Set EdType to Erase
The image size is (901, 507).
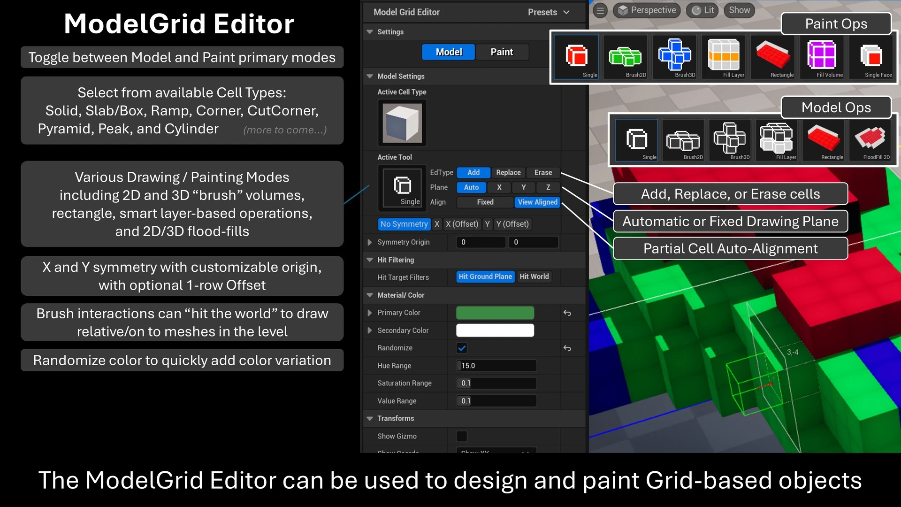pos(542,173)
